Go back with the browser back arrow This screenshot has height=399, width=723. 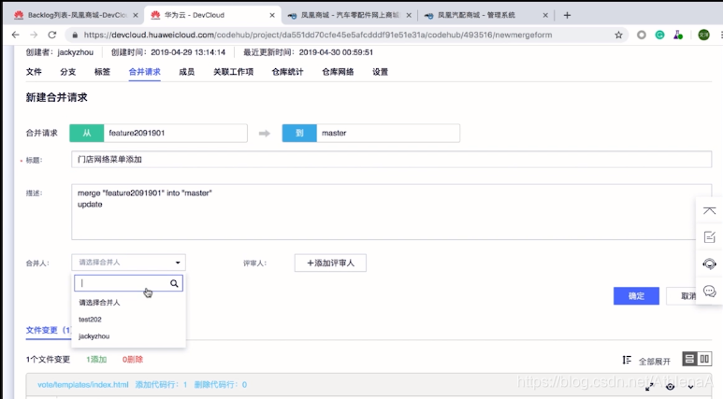15,35
